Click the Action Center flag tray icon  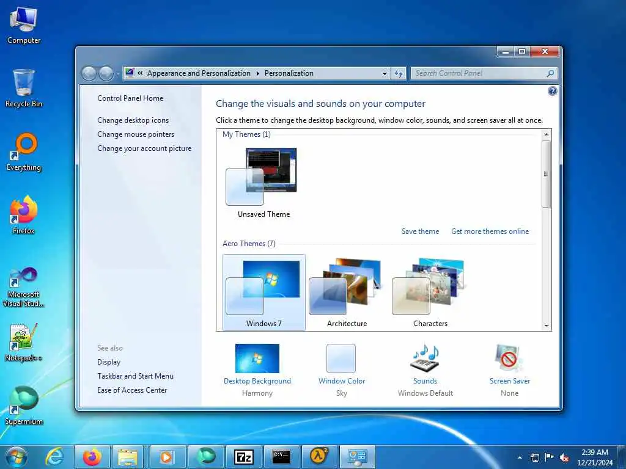[x=550, y=457]
